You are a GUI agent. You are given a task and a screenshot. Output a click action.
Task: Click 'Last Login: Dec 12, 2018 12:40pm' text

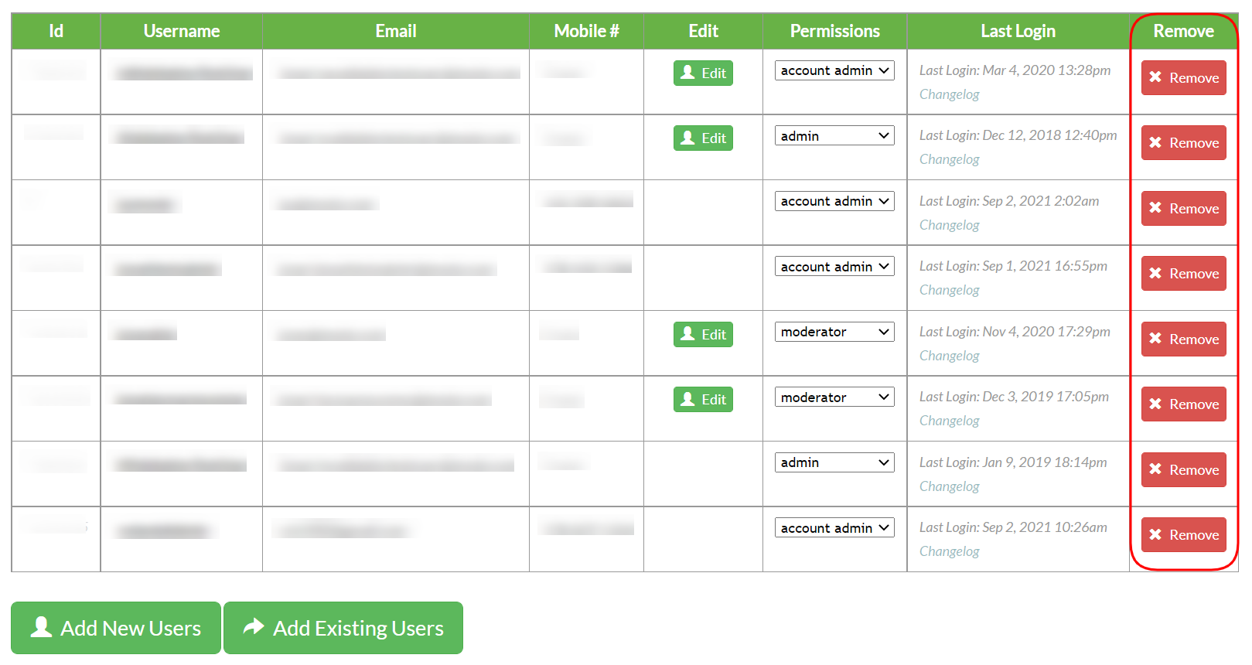click(1018, 135)
